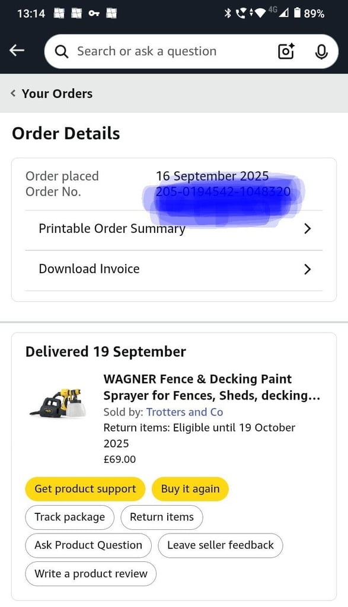This screenshot has width=348, height=607.
Task: Open visual search with the camera icon
Action: point(285,52)
